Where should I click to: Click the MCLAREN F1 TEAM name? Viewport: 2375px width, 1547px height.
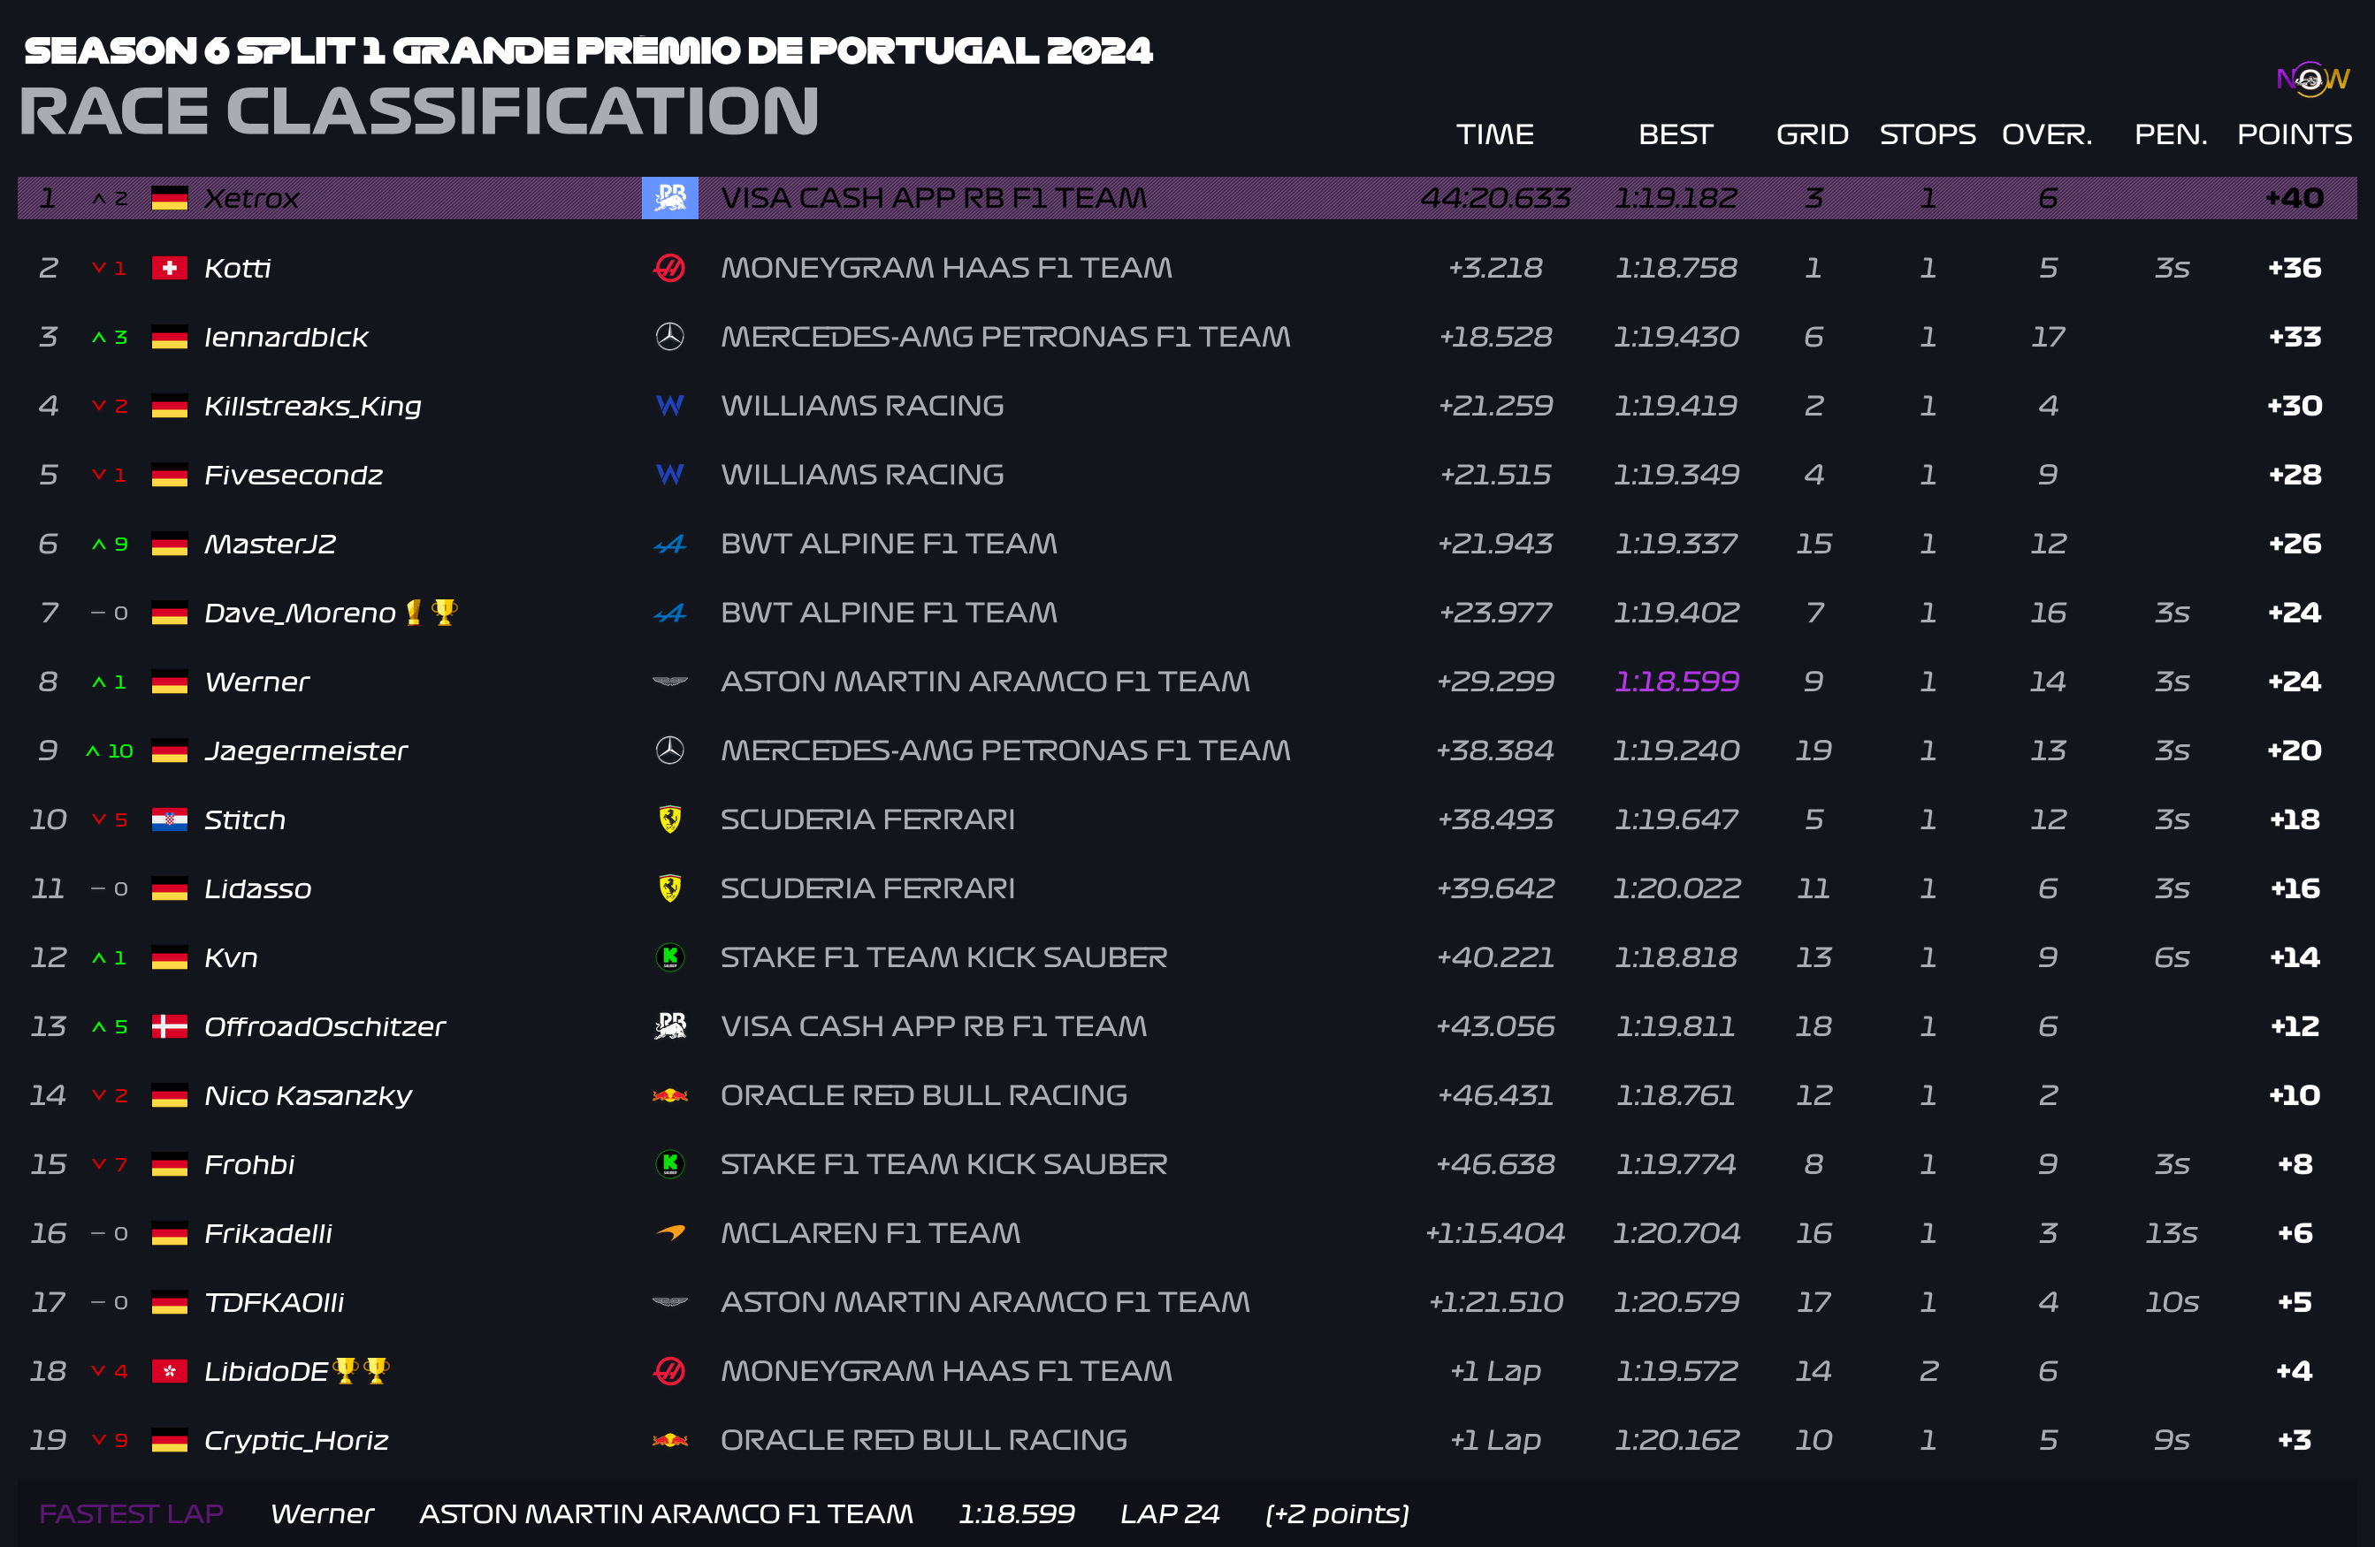[870, 1233]
